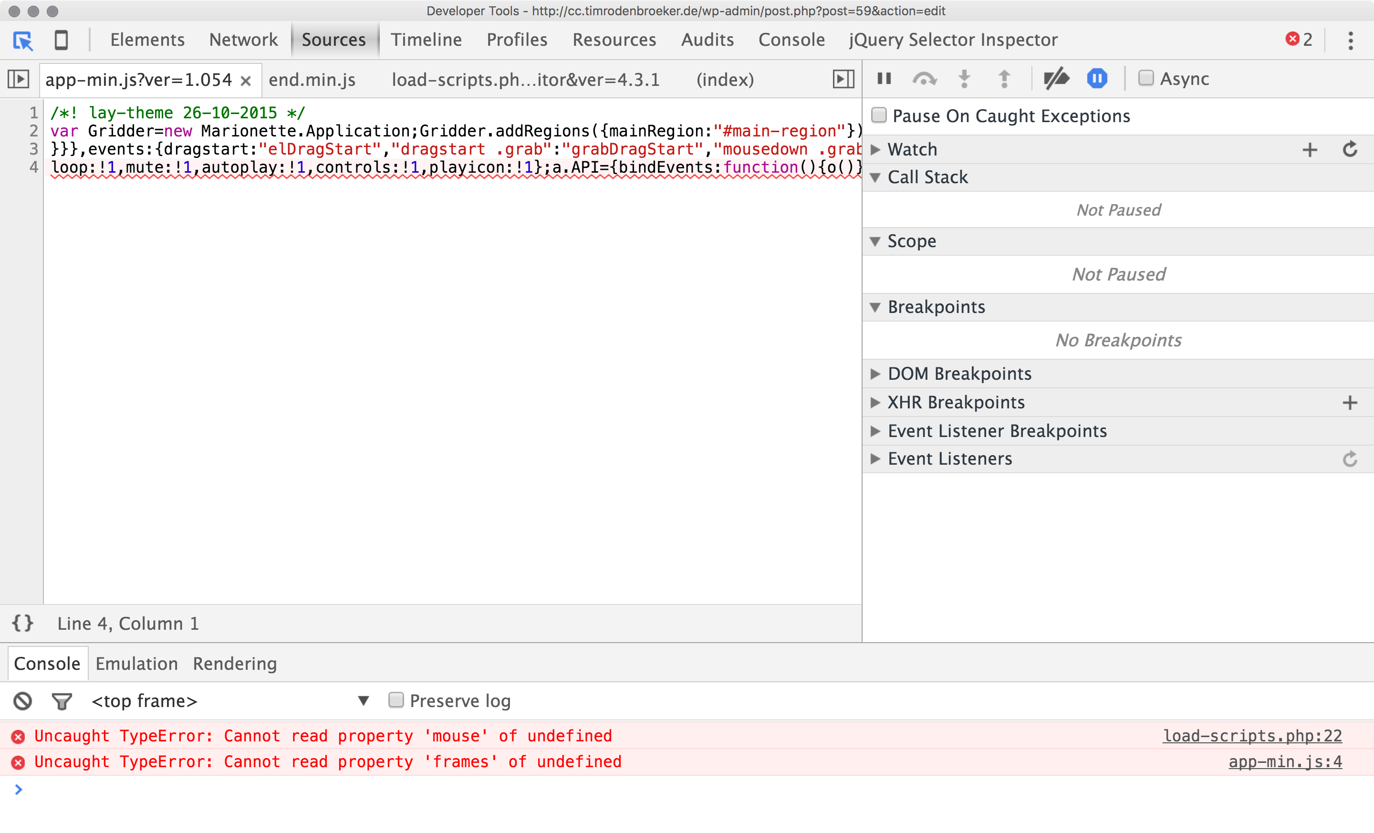Enable the Async checkbox
1374x833 pixels.
pos(1145,78)
